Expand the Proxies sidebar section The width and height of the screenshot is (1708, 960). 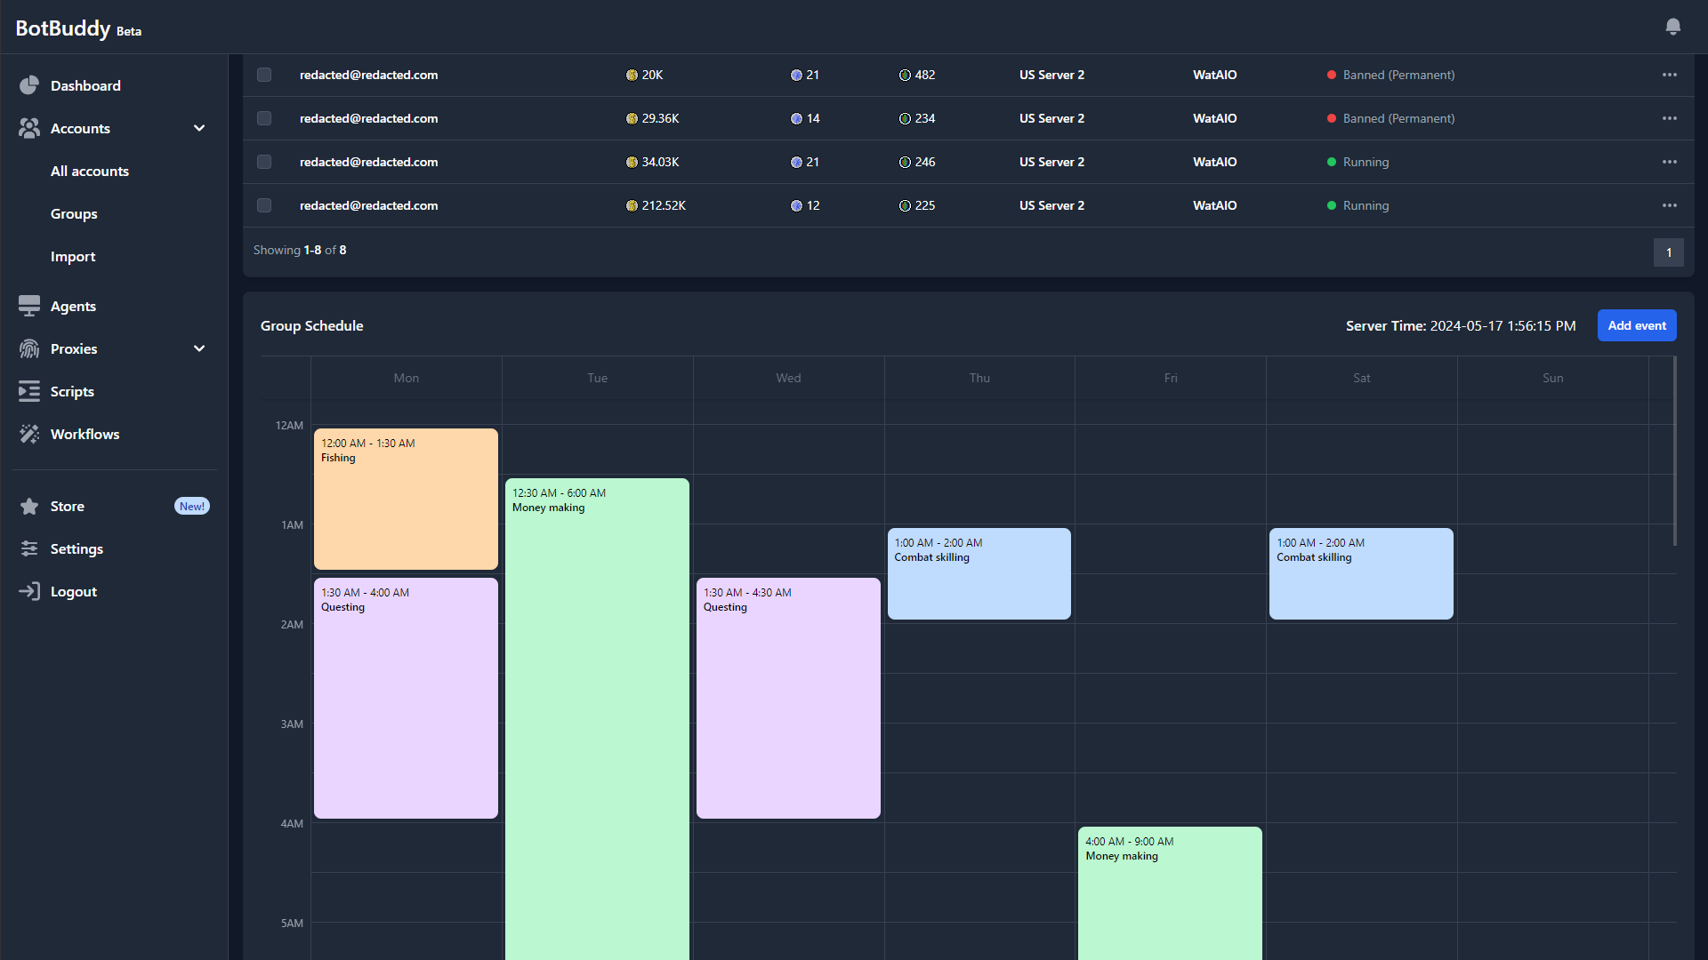pyautogui.click(x=199, y=348)
